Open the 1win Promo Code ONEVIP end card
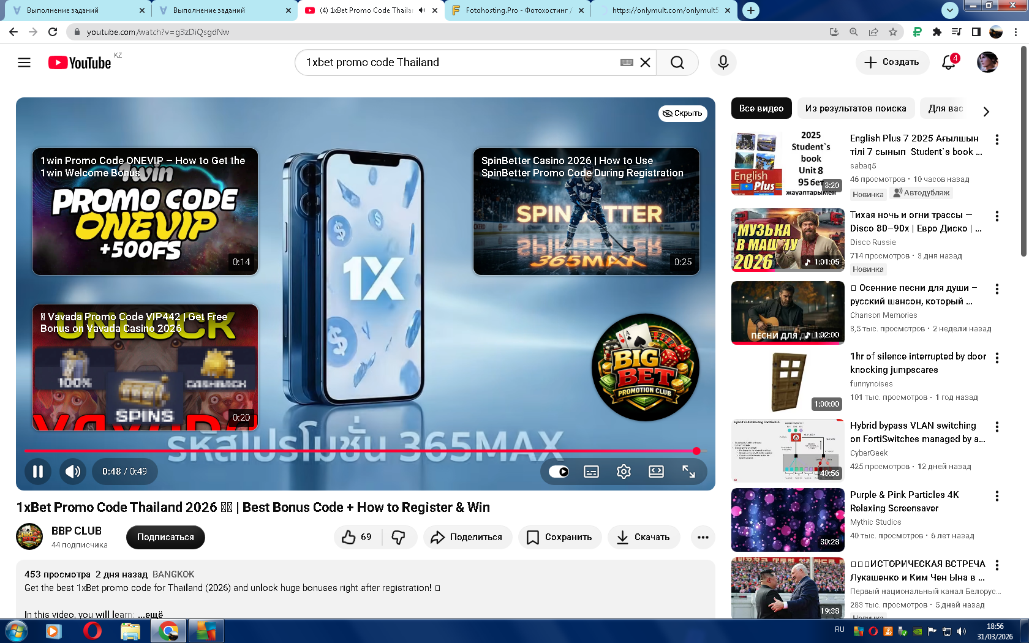Viewport: 1029px width, 643px height. click(145, 211)
